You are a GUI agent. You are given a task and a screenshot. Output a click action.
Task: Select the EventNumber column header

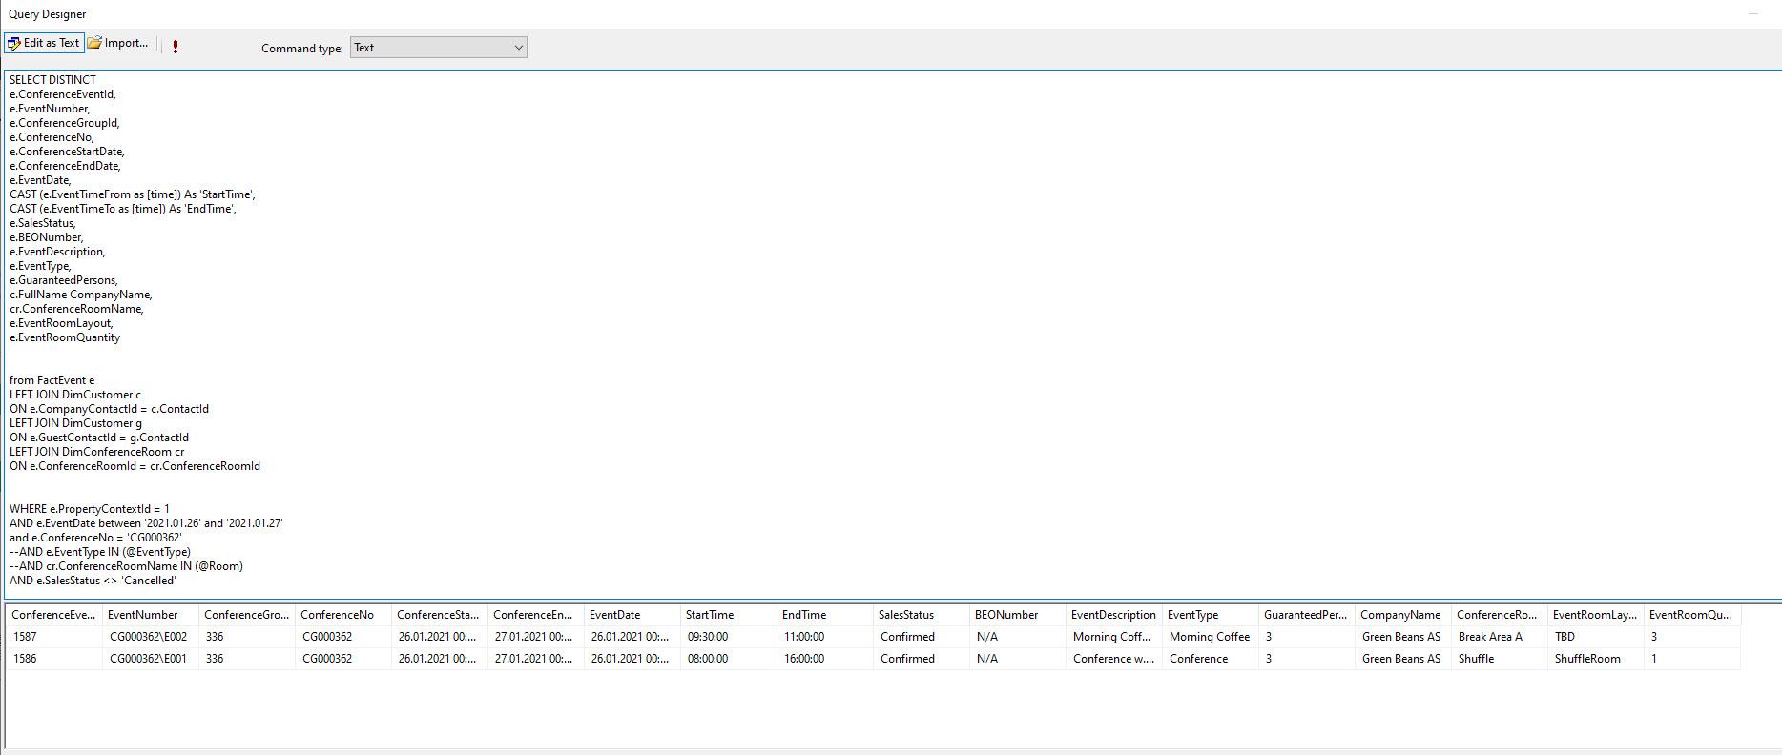(x=151, y=615)
